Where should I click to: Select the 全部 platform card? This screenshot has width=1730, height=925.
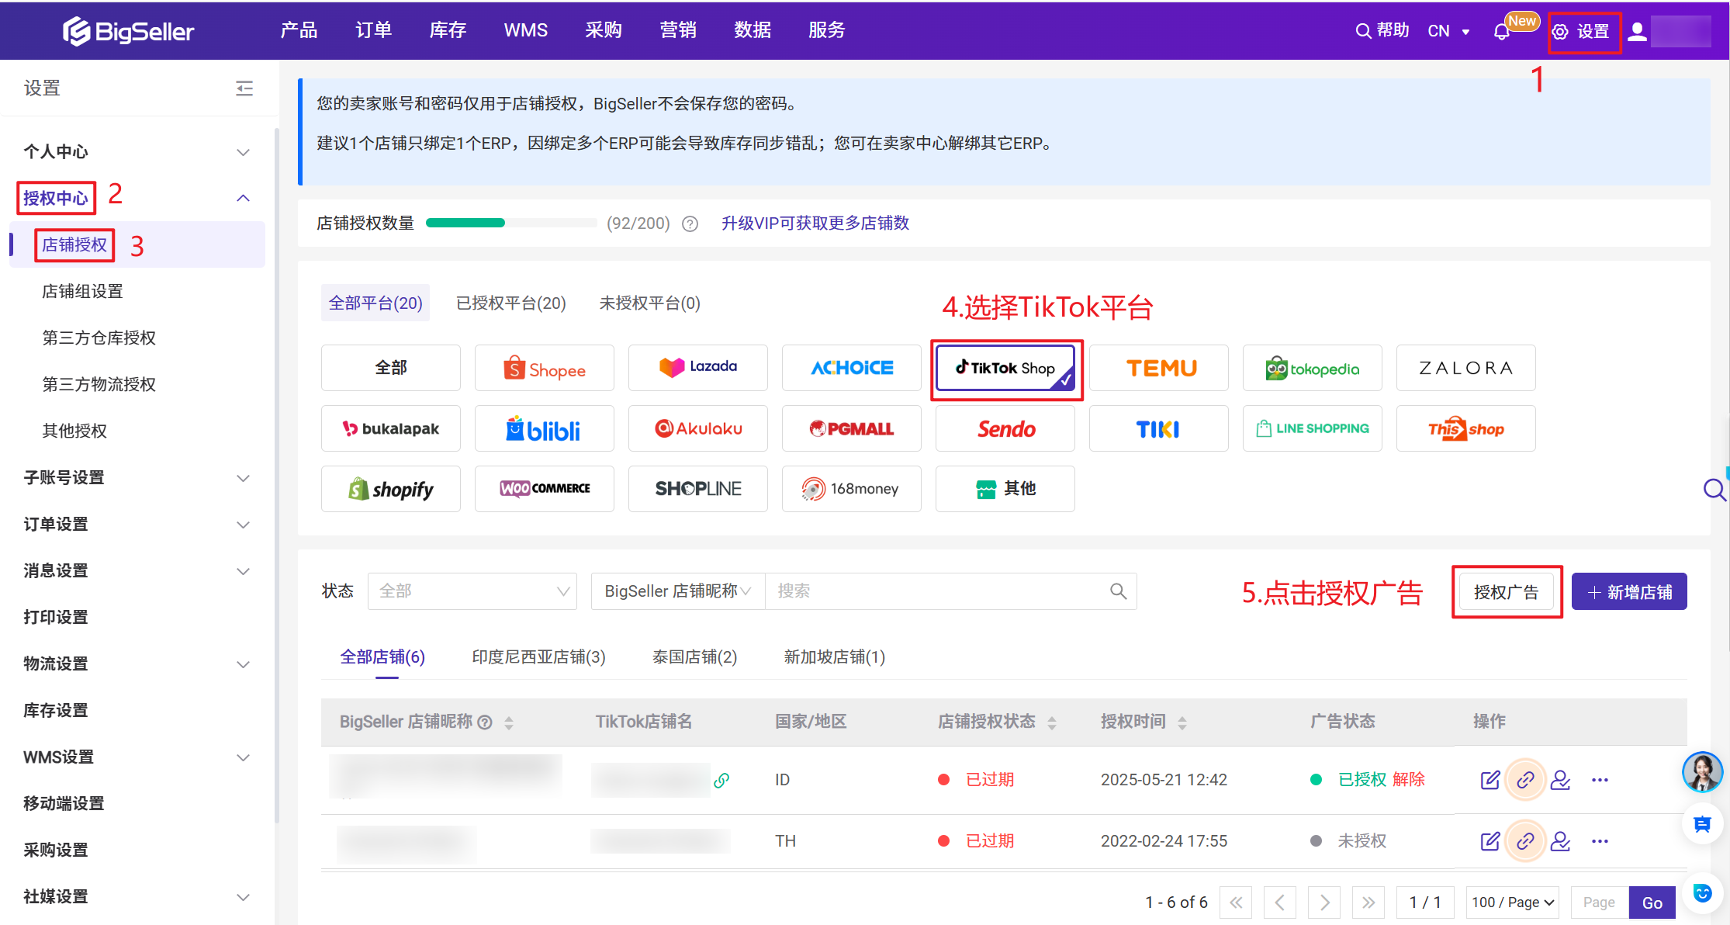click(391, 368)
